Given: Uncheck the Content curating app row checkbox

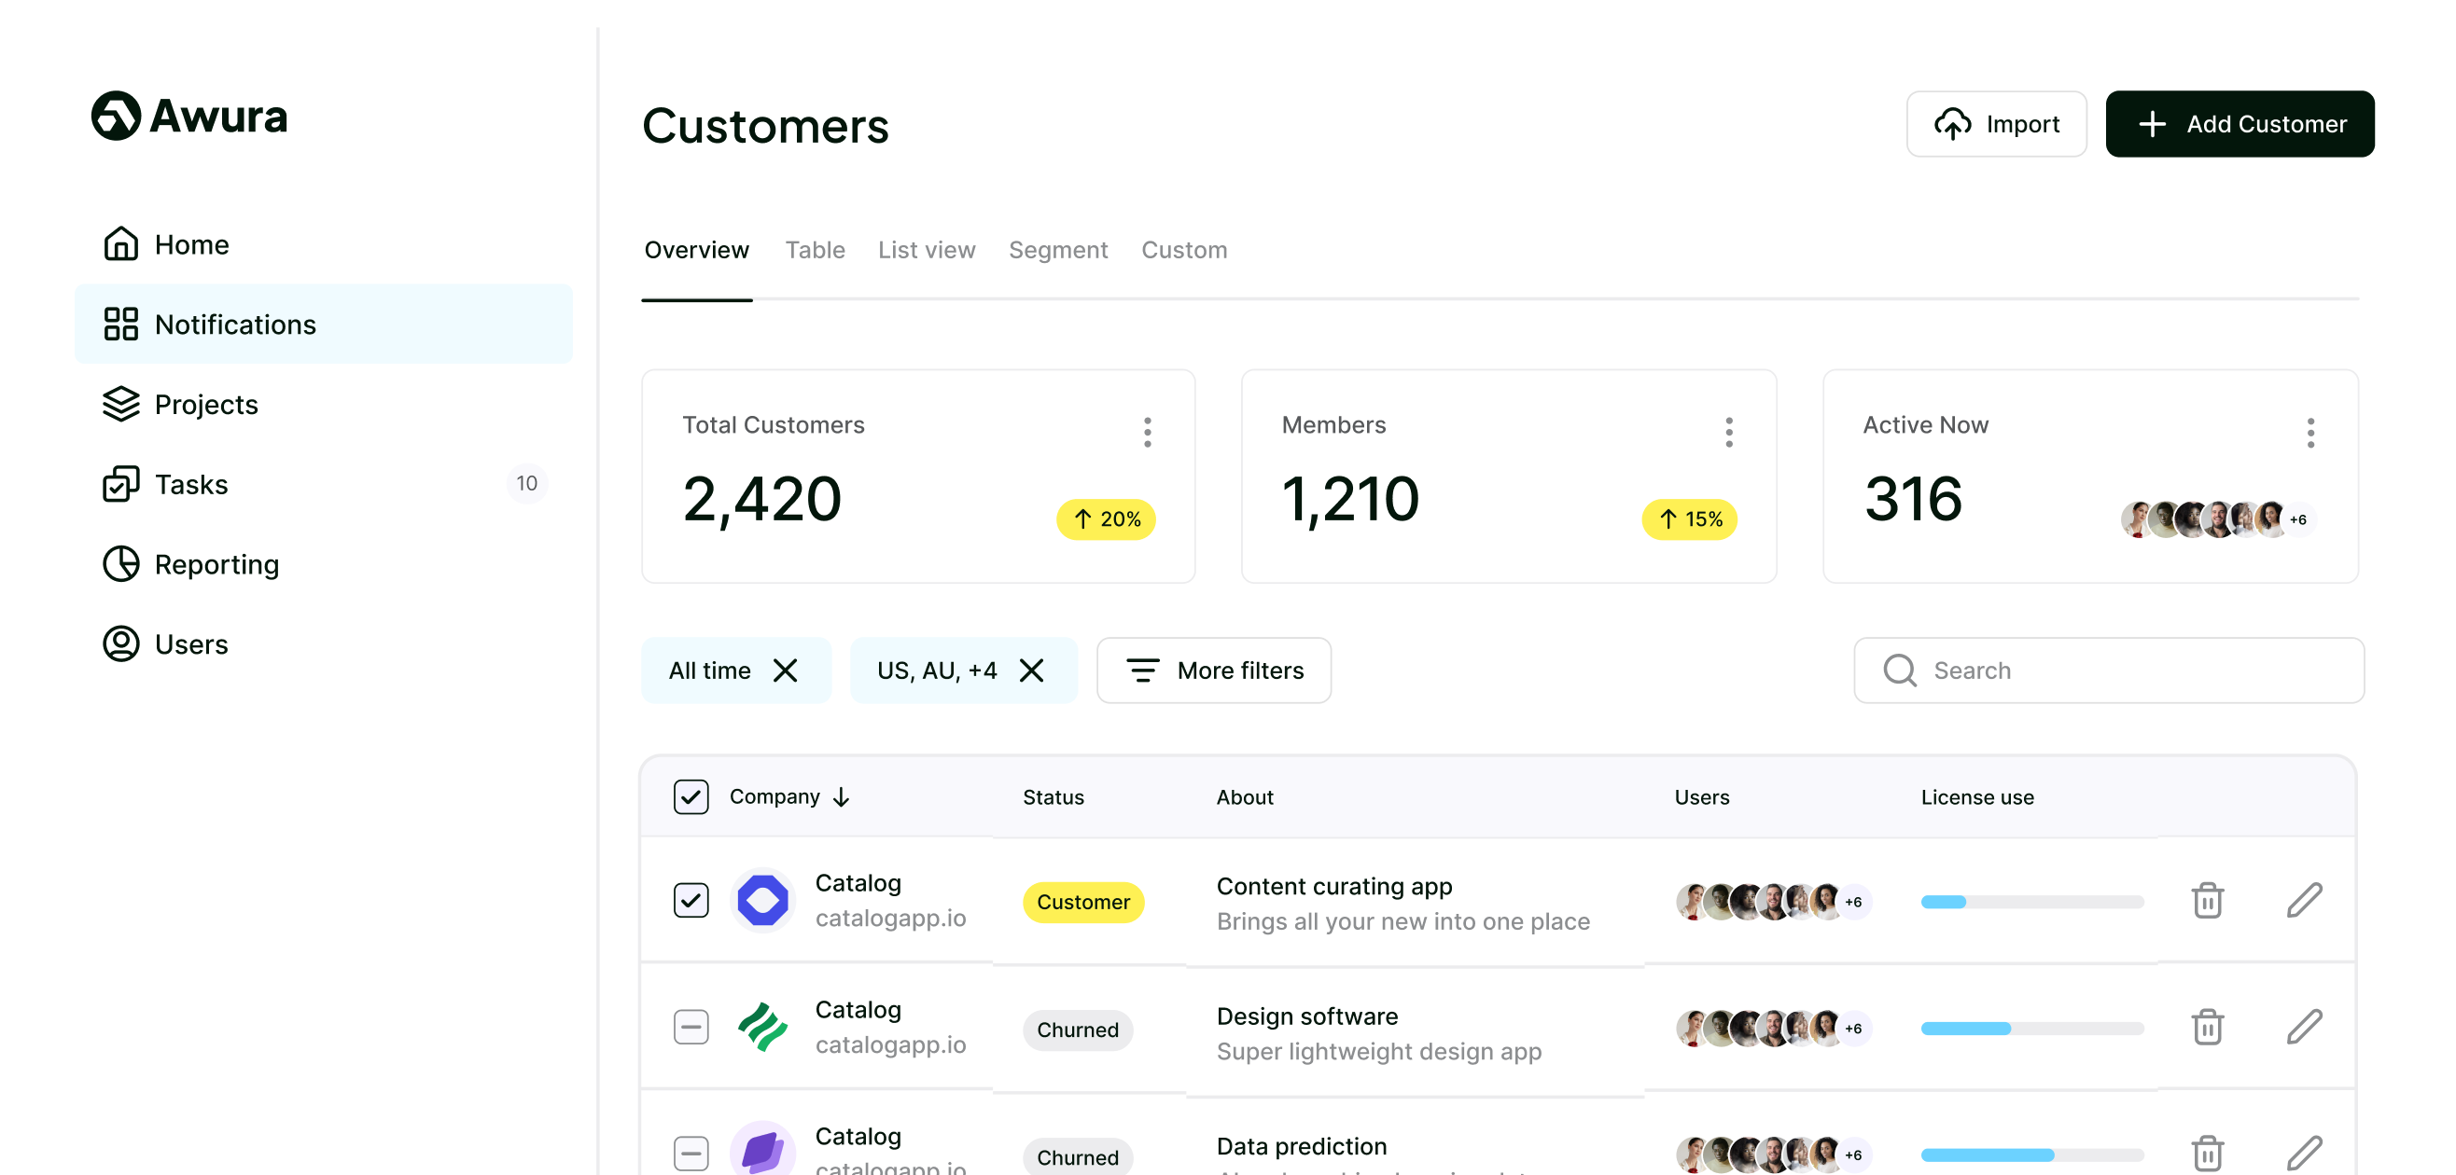Looking at the screenshot, I should coord(691,901).
